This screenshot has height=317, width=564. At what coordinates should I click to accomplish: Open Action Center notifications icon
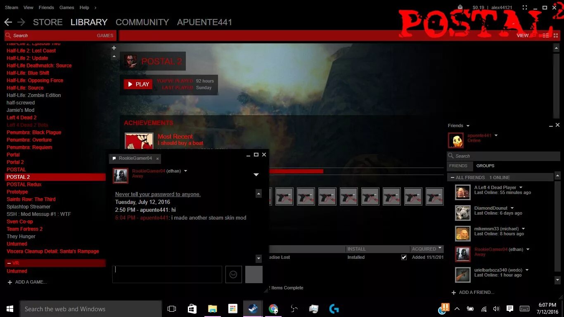click(510, 309)
